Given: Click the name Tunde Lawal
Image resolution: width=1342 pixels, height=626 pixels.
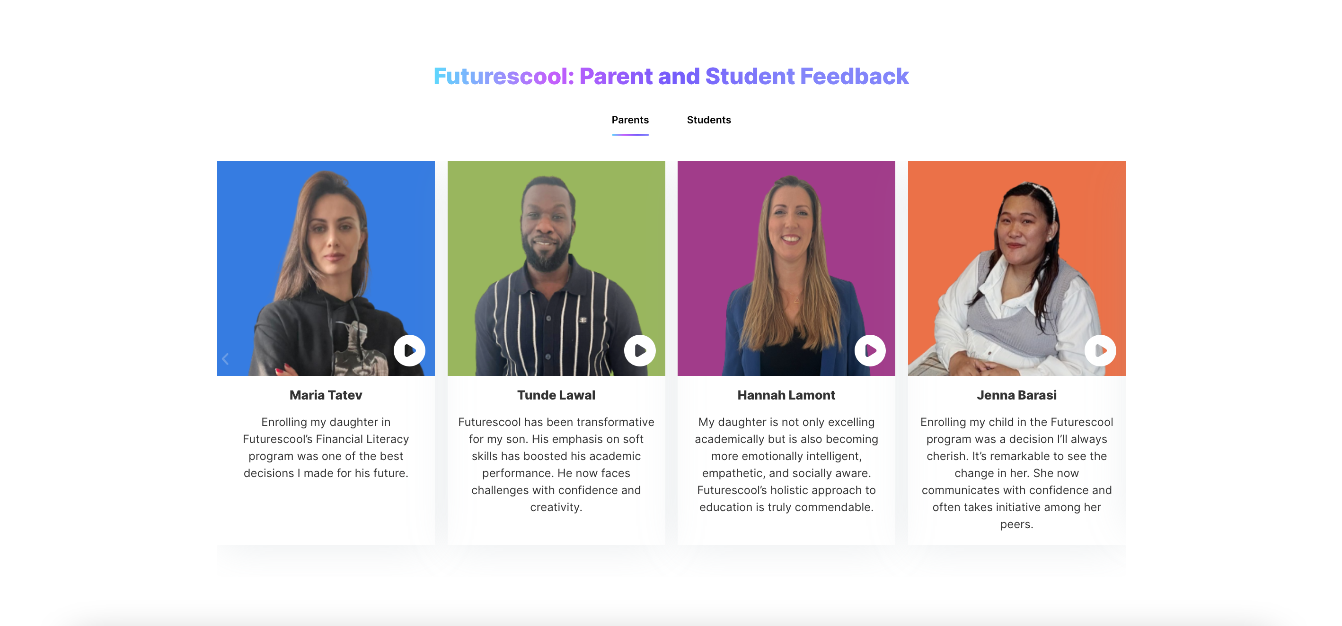Looking at the screenshot, I should coord(556,395).
